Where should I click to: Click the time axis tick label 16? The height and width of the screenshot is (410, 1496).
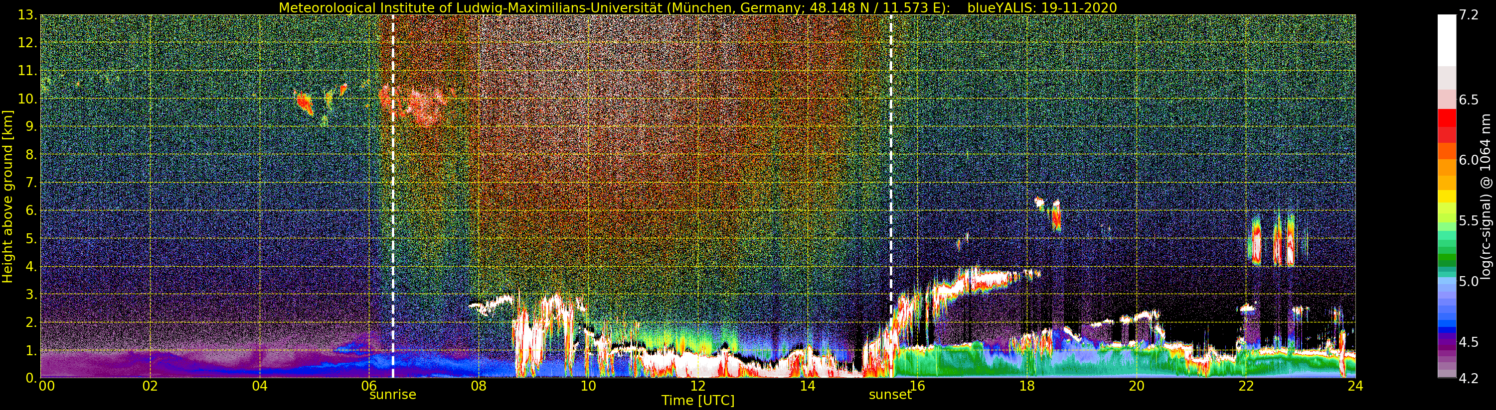[917, 386]
